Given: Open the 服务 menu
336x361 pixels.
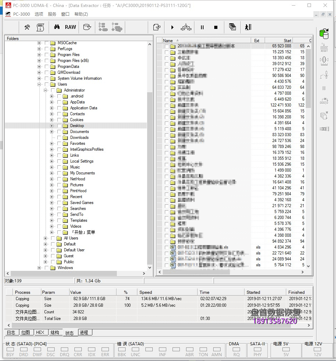Looking at the screenshot, I should [52, 14].
